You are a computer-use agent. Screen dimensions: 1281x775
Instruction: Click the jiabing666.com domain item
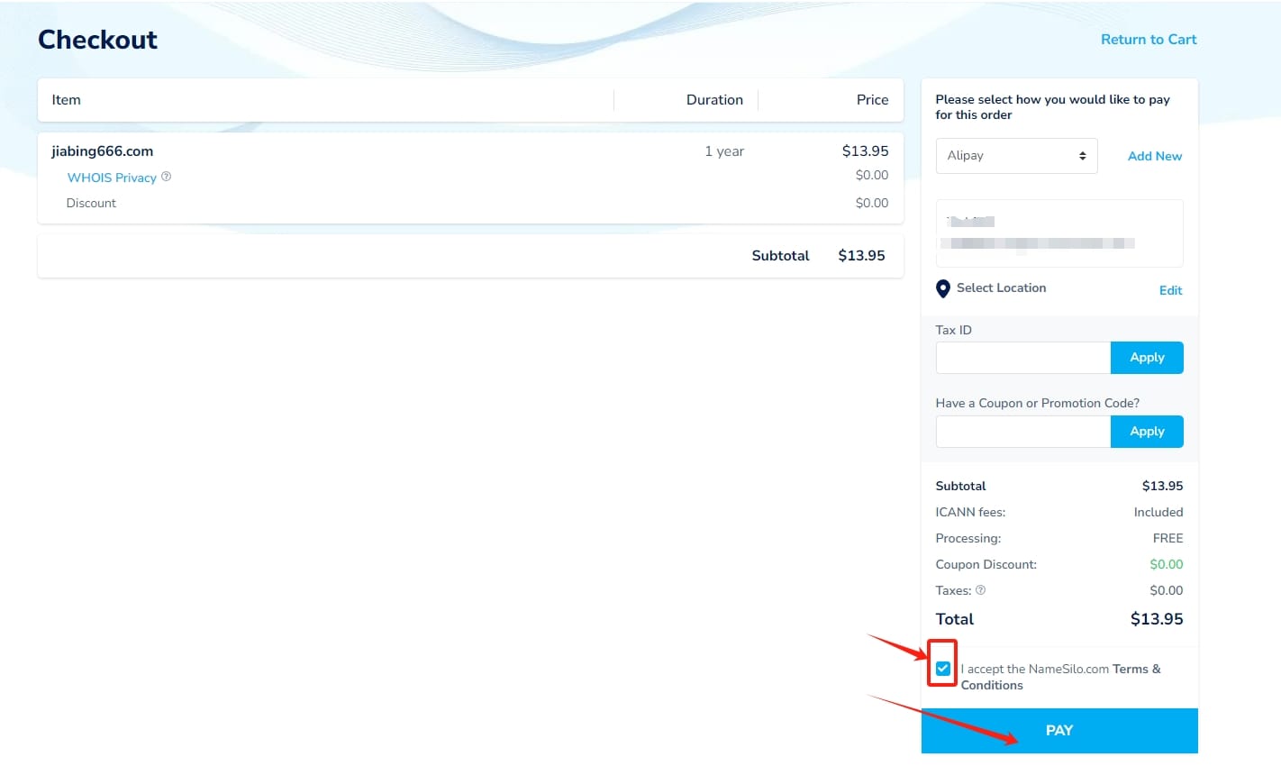(x=102, y=151)
